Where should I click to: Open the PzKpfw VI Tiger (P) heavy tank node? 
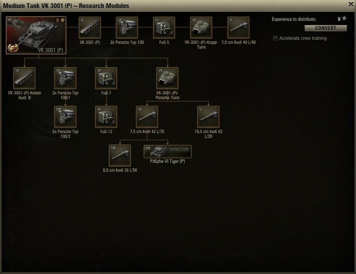pyautogui.click(x=168, y=151)
